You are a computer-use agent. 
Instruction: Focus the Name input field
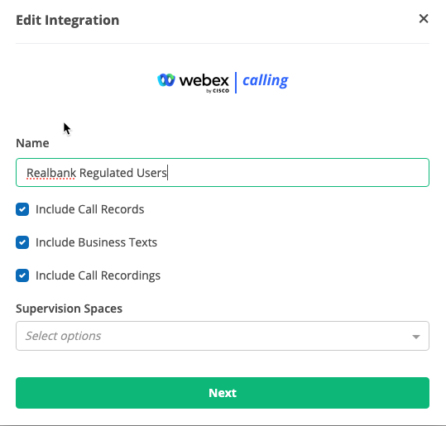pyautogui.click(x=223, y=172)
